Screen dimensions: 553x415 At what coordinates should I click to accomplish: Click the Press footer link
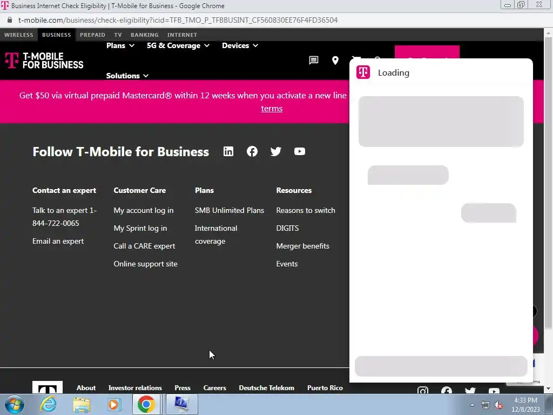pyautogui.click(x=183, y=388)
